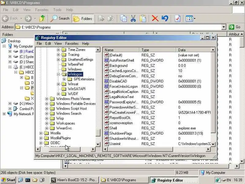Click the My Computer icon in Explorer folder tree
The height and width of the screenshot is (184, 245).
pyautogui.click(x=10, y=46)
